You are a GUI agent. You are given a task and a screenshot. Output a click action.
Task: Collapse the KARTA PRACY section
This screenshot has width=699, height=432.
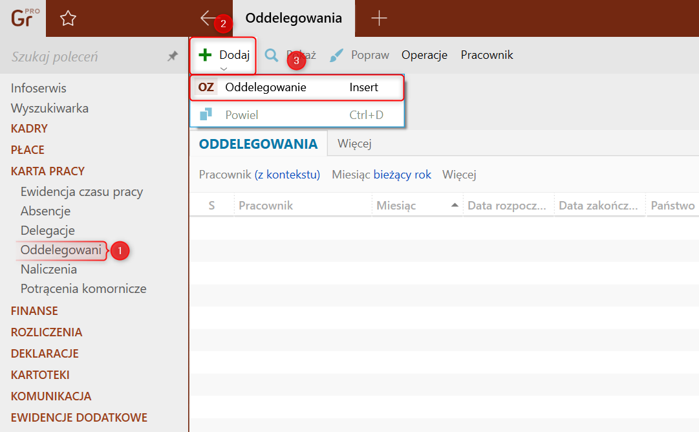click(x=48, y=171)
